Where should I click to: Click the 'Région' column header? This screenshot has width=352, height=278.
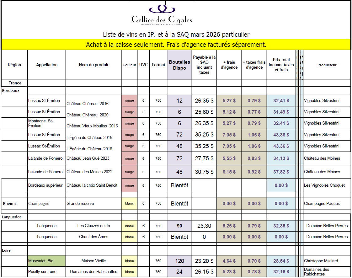(14, 65)
